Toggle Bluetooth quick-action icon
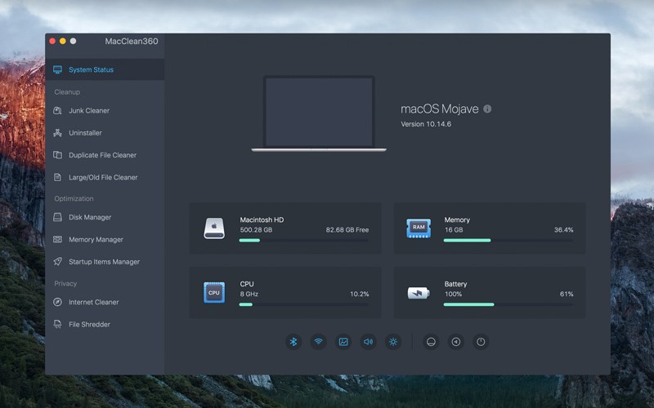 (293, 342)
